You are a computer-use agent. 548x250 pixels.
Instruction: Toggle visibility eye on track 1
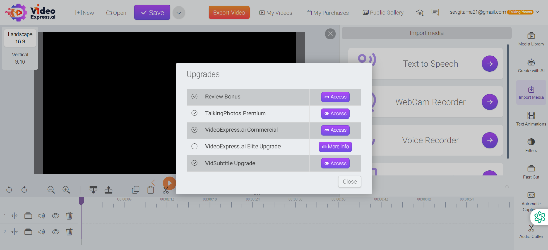[x=55, y=216]
